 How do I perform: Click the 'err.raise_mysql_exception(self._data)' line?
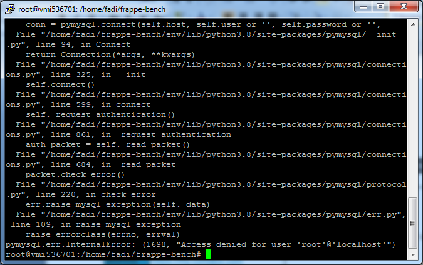click(118, 205)
